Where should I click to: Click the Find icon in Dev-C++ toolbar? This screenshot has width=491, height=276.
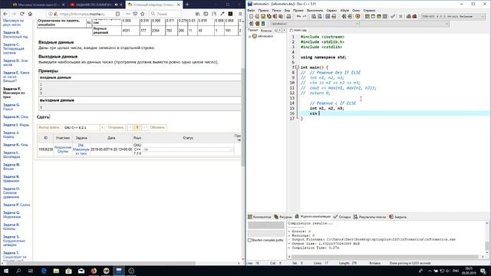(314, 16)
